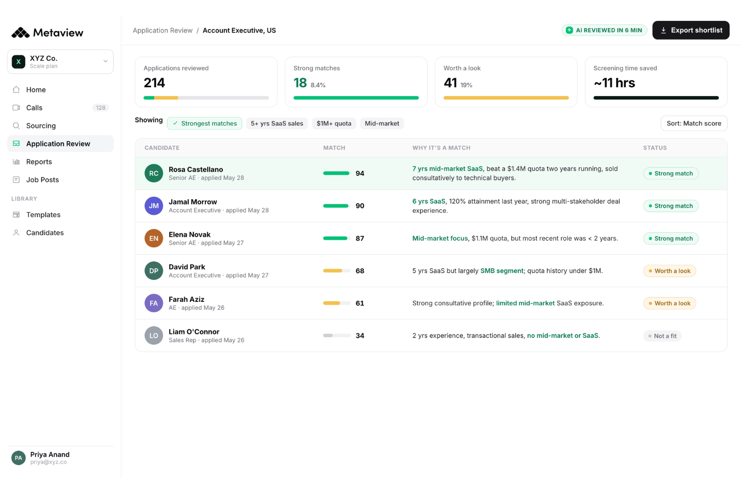Click the David Park candidate name
The height and width of the screenshot is (494, 741).
187,267
